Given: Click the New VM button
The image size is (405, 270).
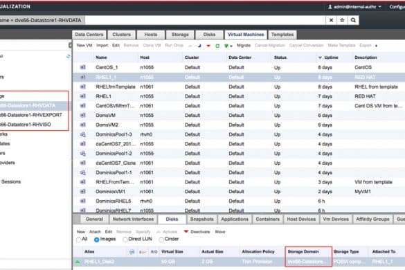Looking at the screenshot, I should [84, 46].
